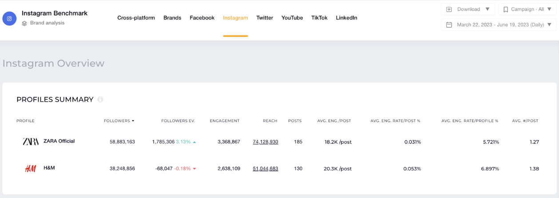This screenshot has width=559, height=198.
Task: Click the AVG. ENG./POST column header
Action: coord(334,121)
